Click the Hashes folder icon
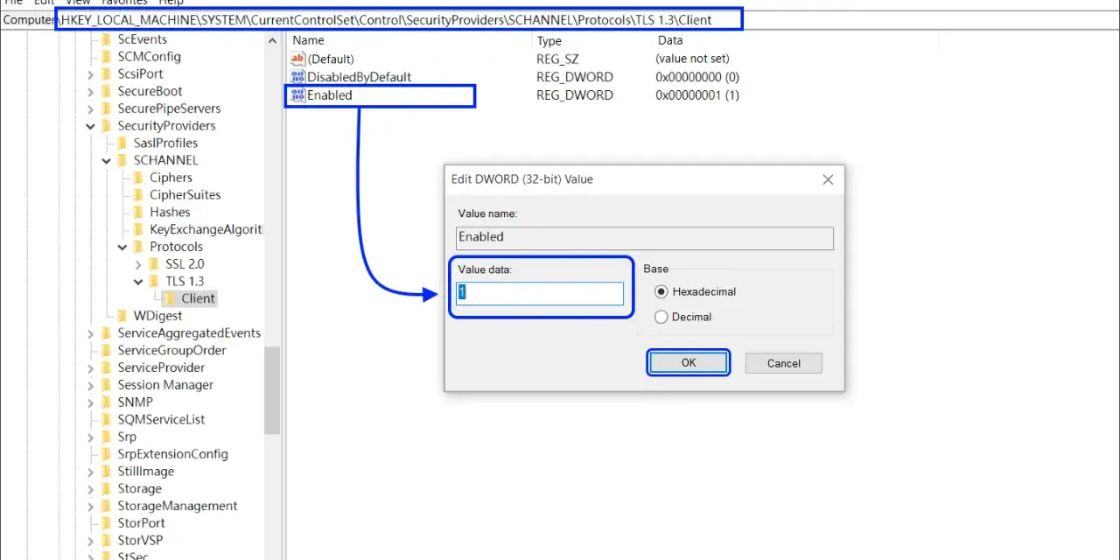This screenshot has width=1120, height=560. coord(138,212)
